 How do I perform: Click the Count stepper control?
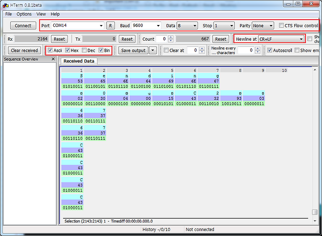click(171, 39)
